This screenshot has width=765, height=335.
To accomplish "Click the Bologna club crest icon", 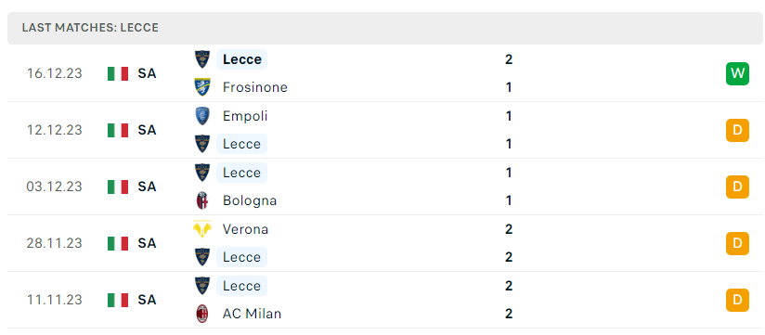I will click(x=202, y=200).
